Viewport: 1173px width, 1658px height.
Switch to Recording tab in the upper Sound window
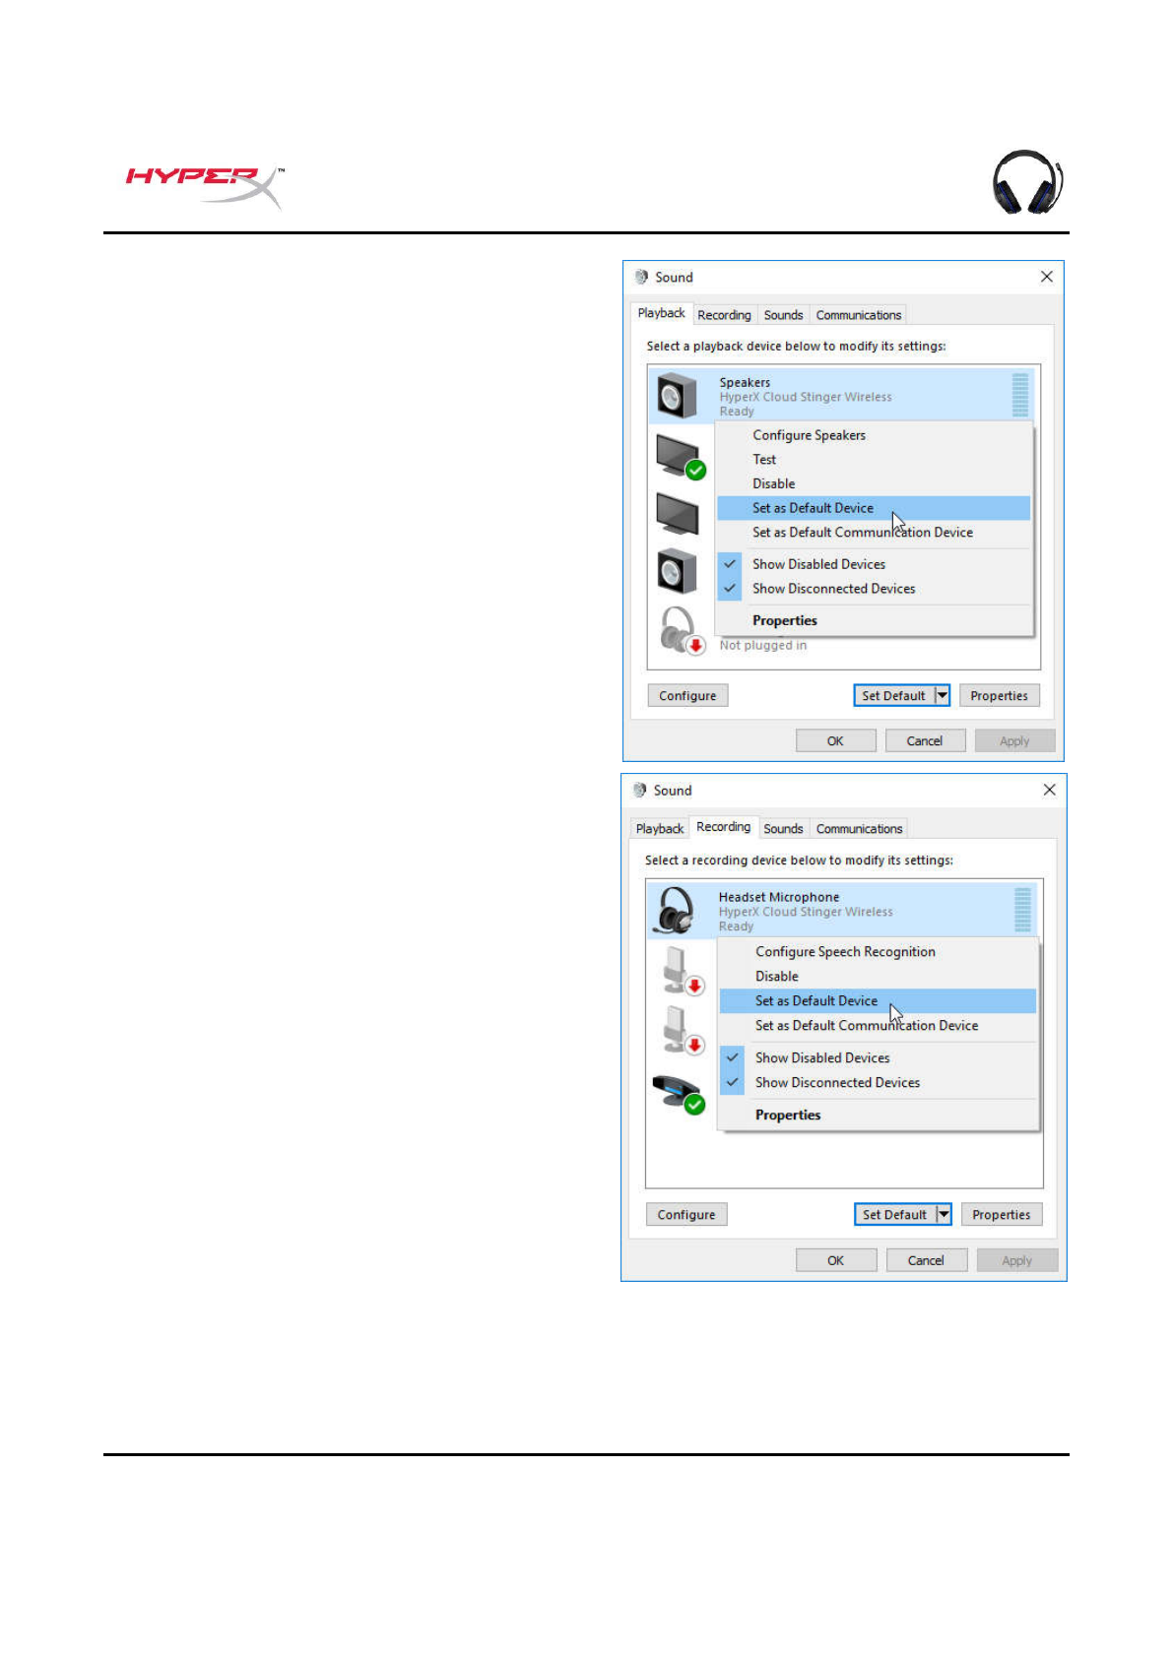(724, 315)
